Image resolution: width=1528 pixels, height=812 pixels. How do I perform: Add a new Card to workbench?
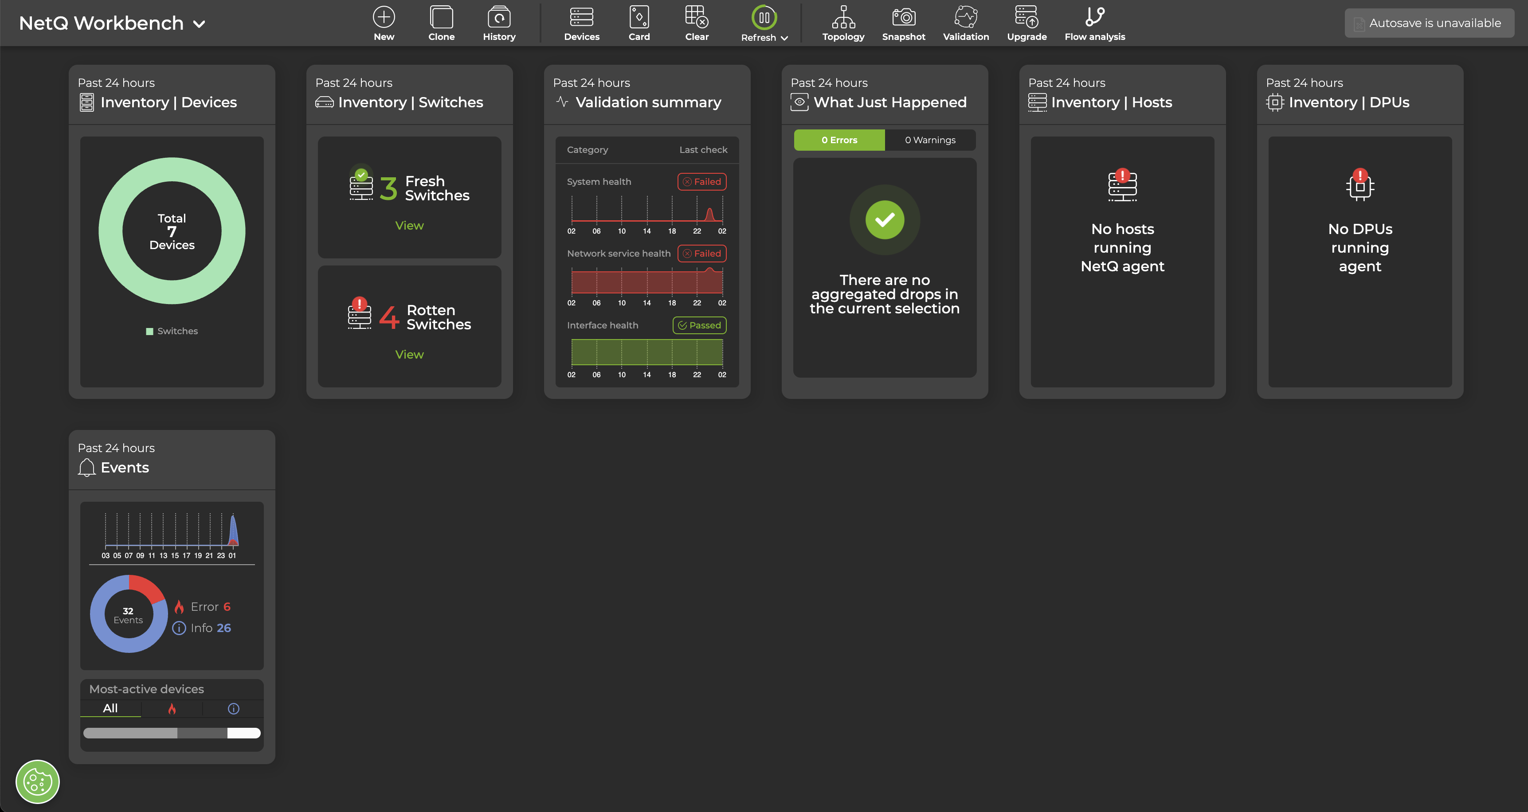tap(639, 23)
